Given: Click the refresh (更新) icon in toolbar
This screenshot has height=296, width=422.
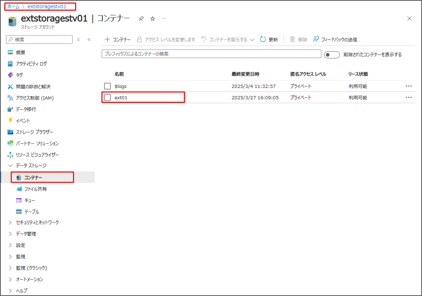Looking at the screenshot, I should [x=263, y=39].
